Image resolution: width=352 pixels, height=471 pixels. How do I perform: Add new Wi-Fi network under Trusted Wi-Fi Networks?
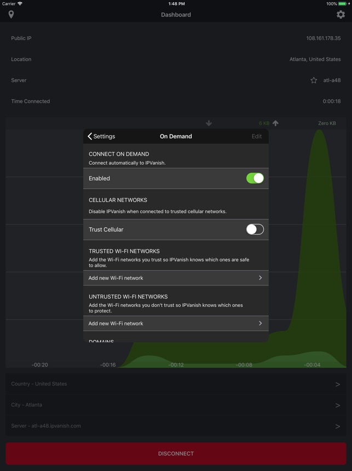176,278
